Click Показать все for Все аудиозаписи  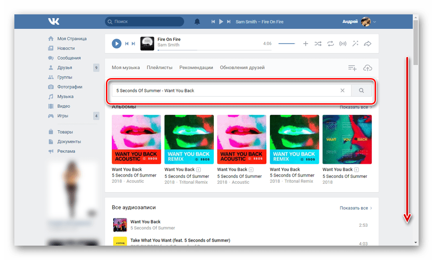tap(356, 208)
